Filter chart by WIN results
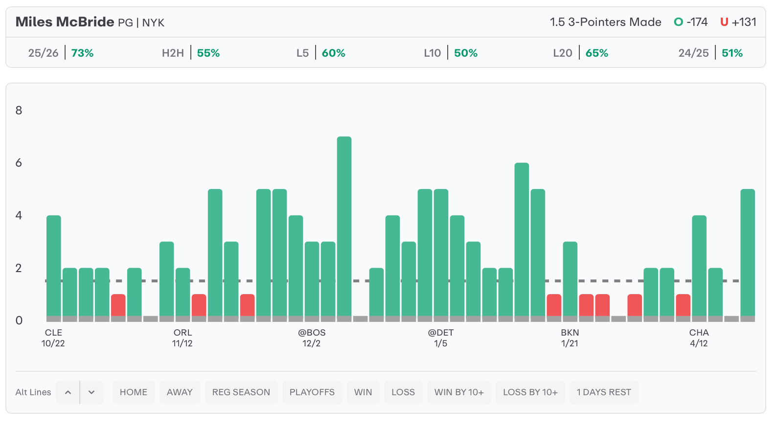The image size is (777, 425). (363, 392)
